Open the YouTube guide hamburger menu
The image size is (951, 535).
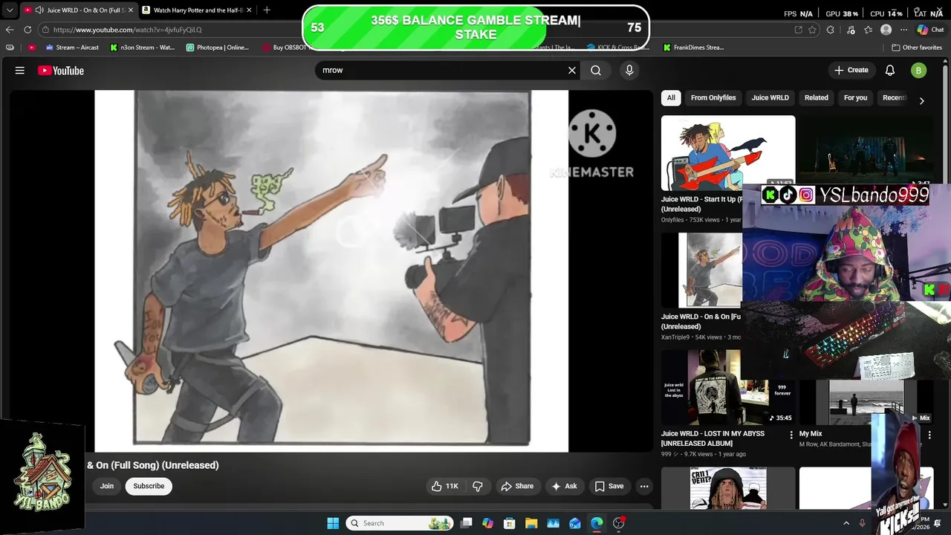coord(20,71)
